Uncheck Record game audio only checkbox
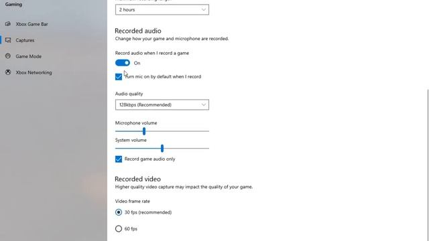The width and height of the screenshot is (429, 241). point(119,159)
